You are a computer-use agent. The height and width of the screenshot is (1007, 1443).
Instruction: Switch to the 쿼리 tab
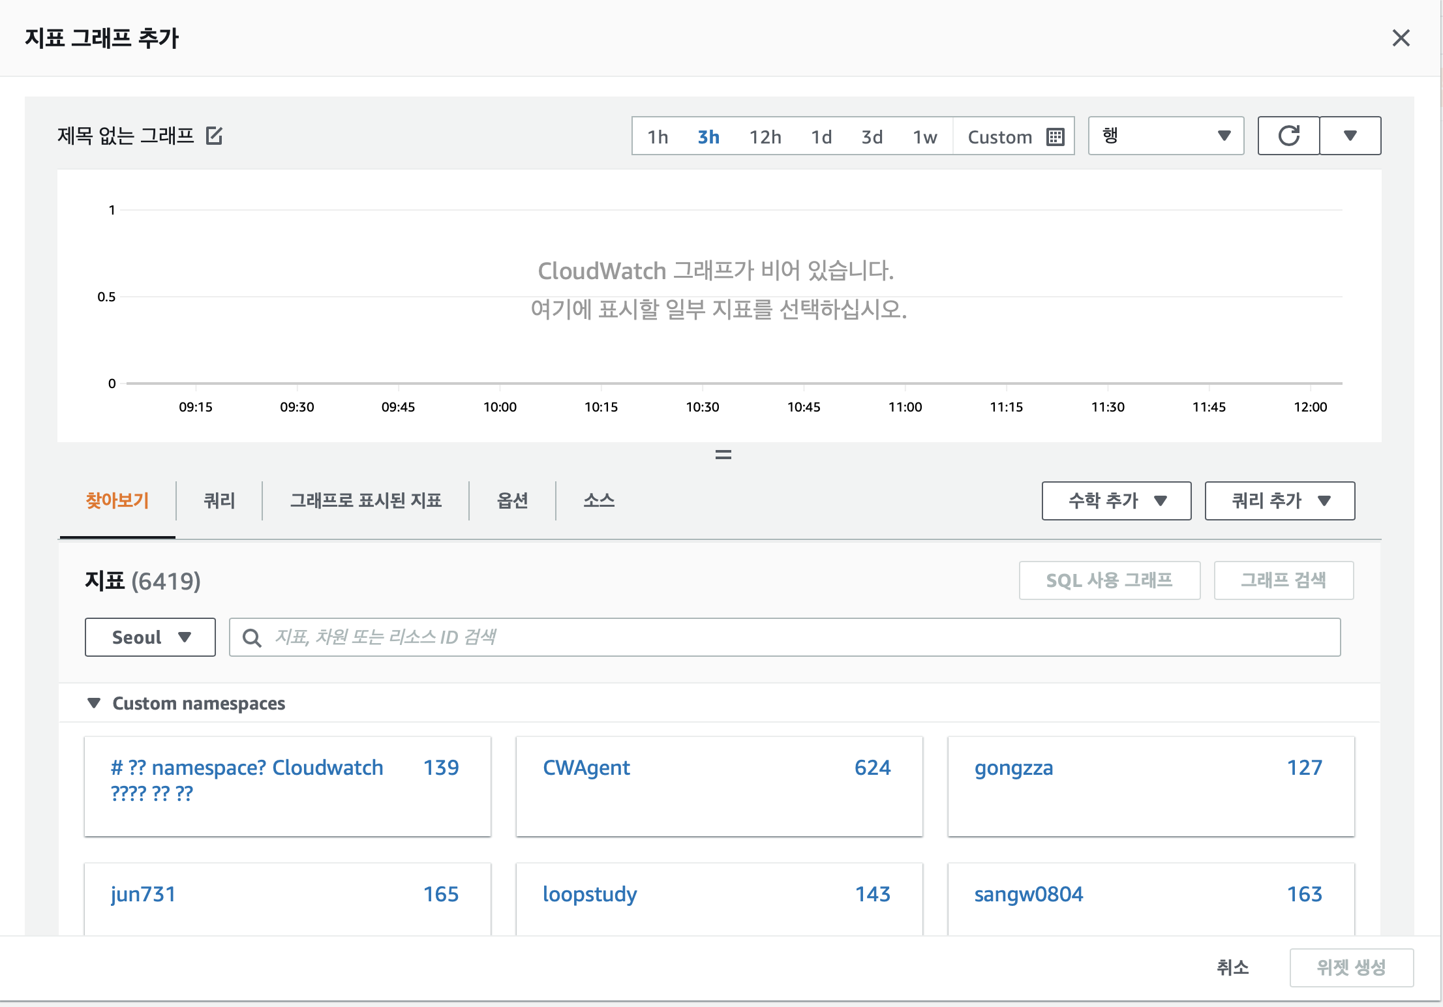point(219,501)
